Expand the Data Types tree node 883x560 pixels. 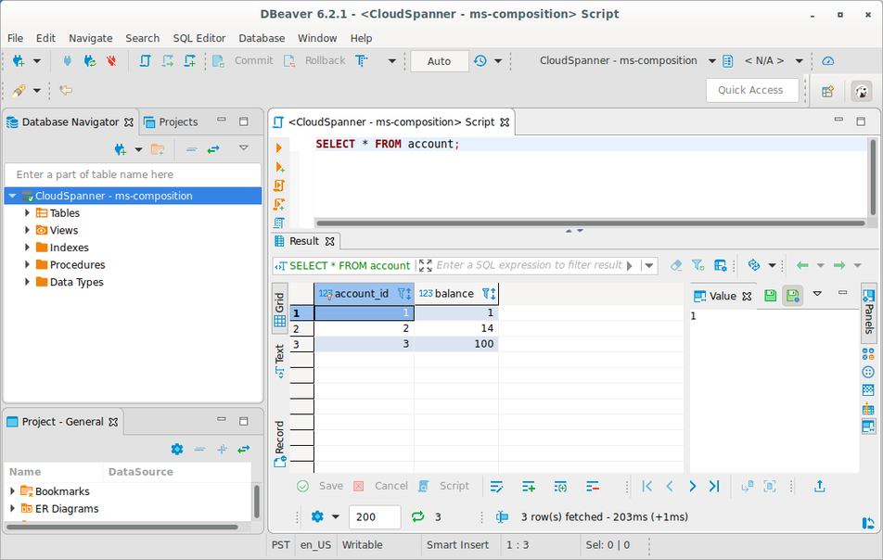tap(27, 282)
